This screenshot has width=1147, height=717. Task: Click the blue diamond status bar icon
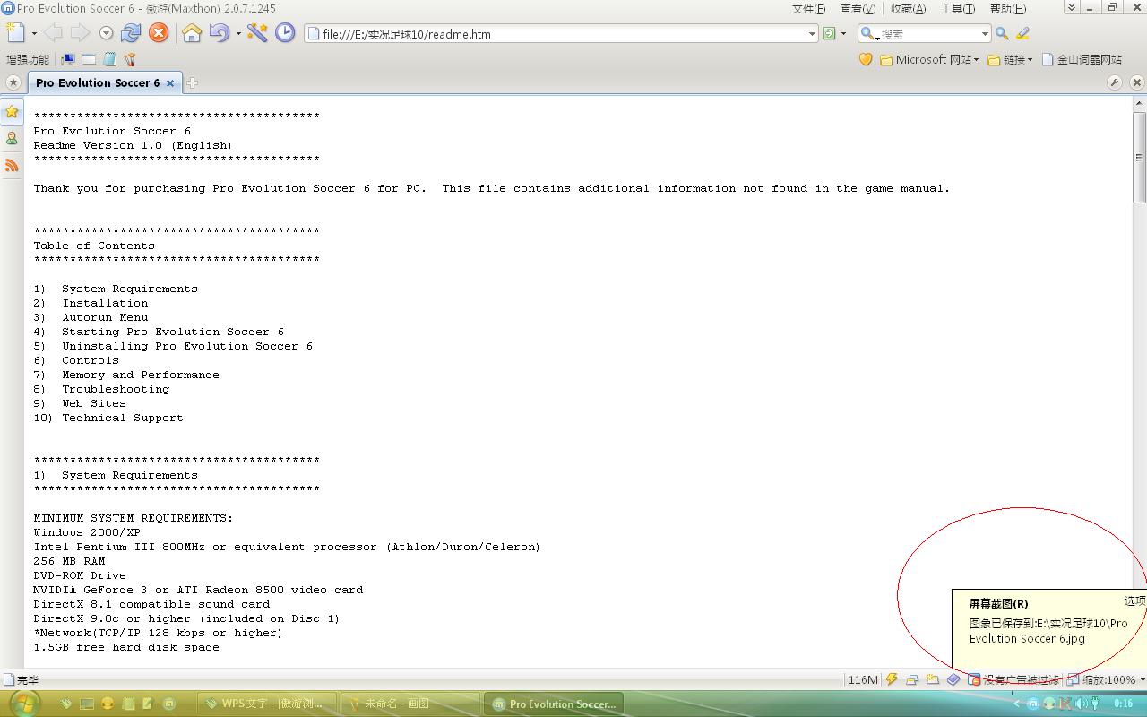tap(953, 679)
